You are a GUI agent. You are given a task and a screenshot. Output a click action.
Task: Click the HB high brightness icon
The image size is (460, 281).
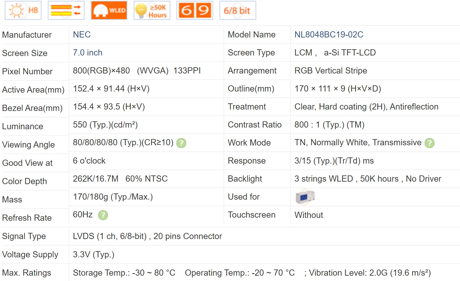click(23, 10)
